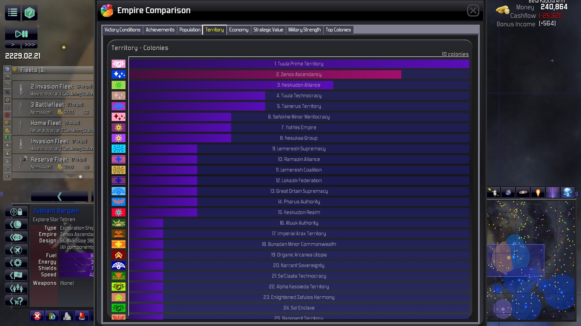Click the gold coins Money icon

coord(503,9)
